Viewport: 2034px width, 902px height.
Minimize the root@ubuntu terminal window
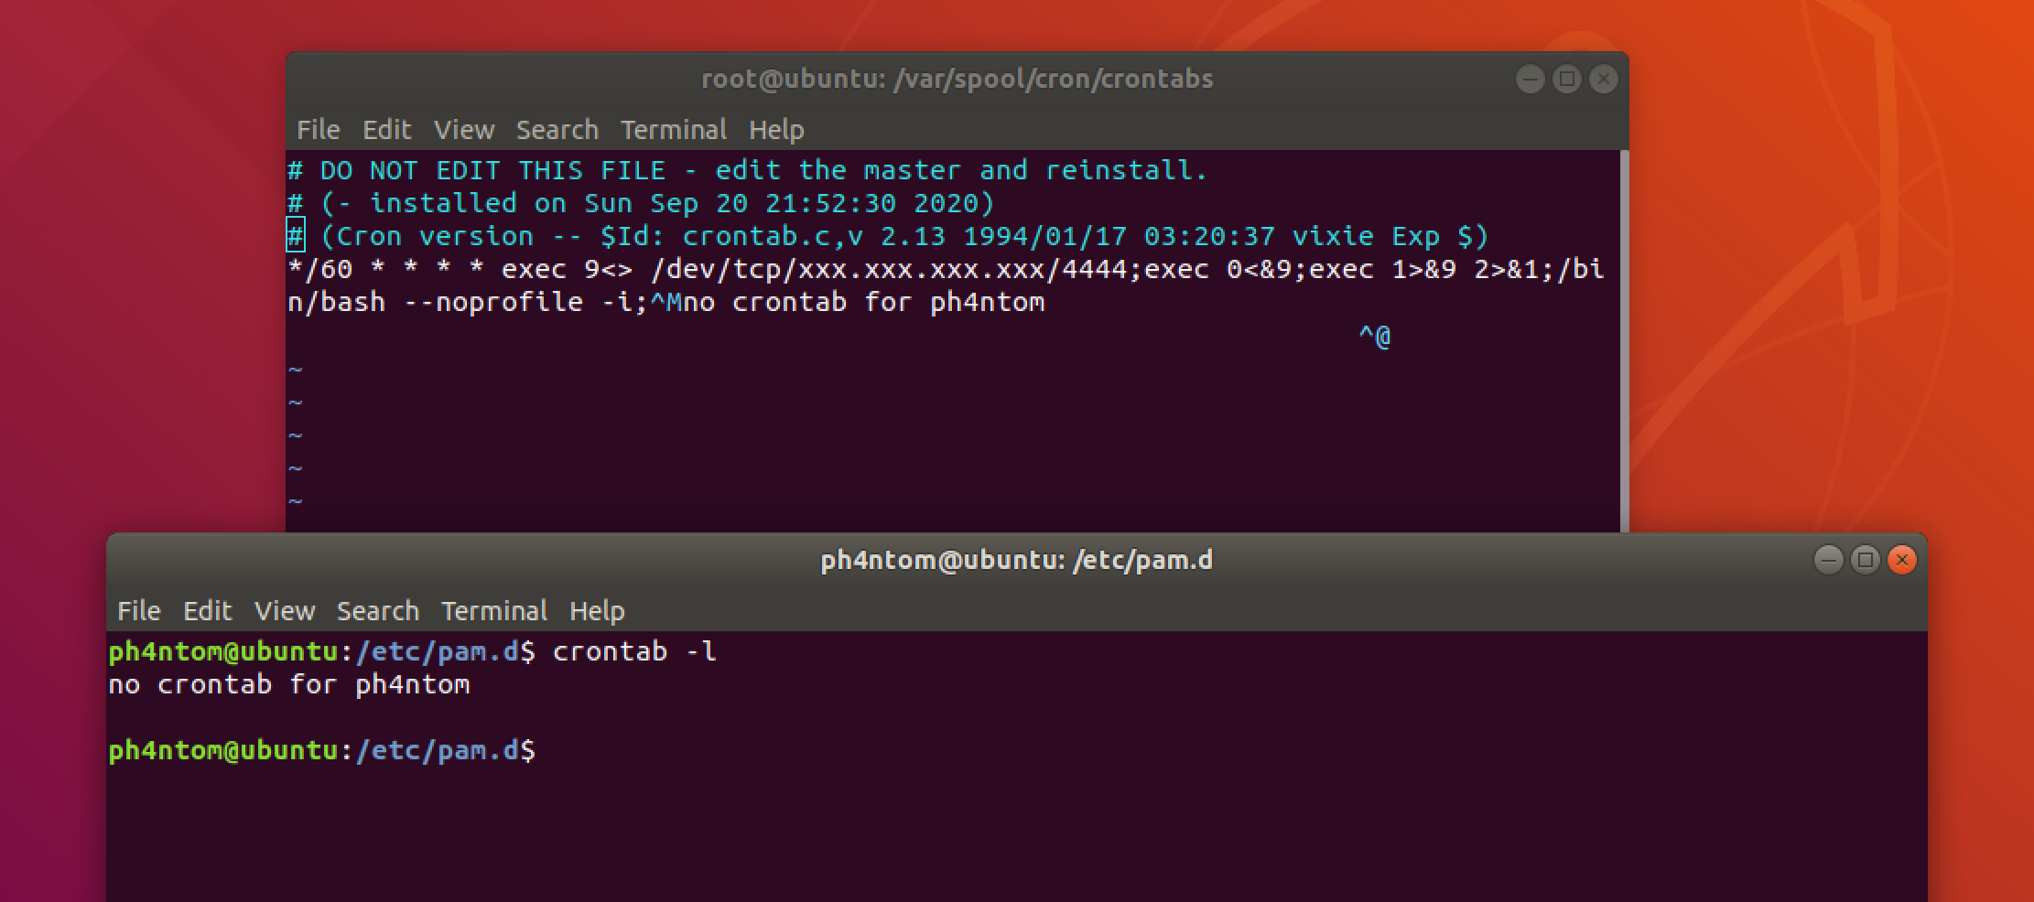pos(1530,80)
